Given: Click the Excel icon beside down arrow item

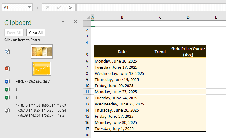Looking at the screenshot, I should (7, 89).
